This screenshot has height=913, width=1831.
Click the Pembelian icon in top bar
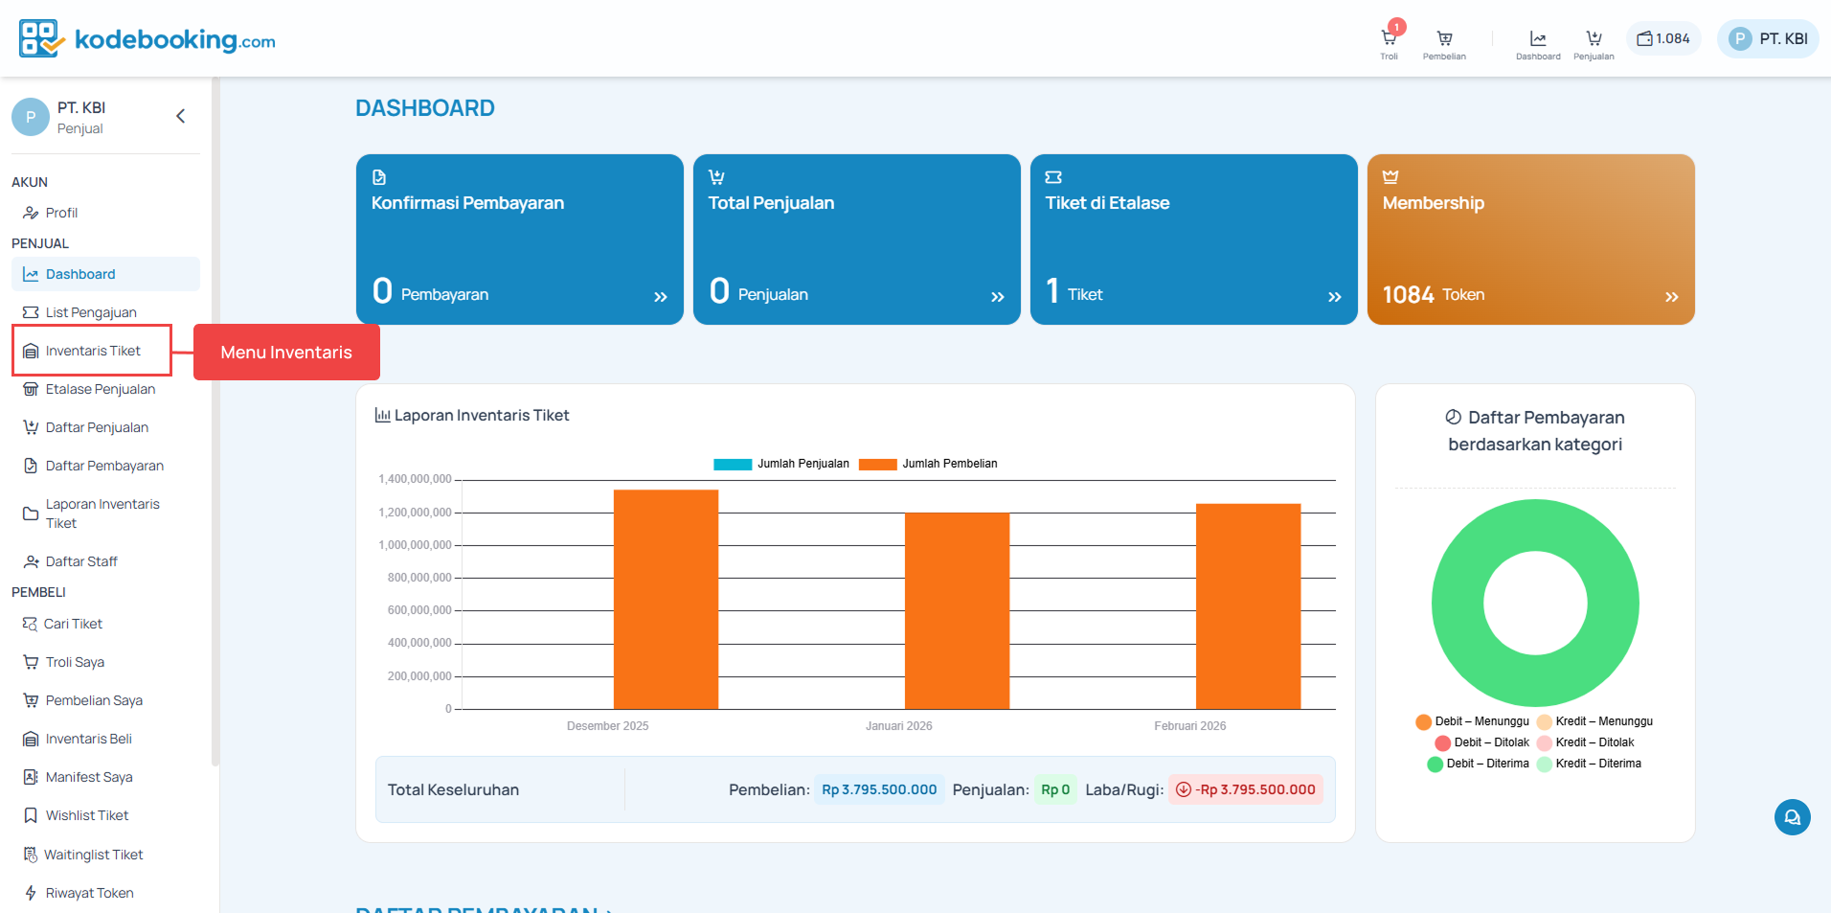pyautogui.click(x=1444, y=40)
